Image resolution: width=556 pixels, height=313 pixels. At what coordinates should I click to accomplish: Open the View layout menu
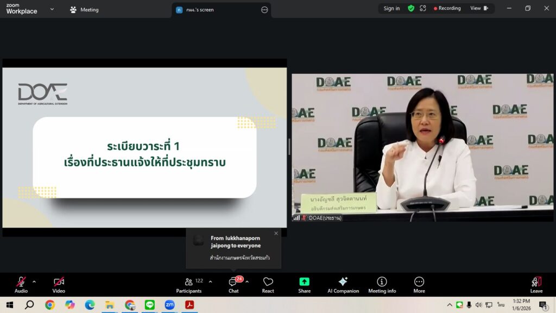pyautogui.click(x=479, y=8)
